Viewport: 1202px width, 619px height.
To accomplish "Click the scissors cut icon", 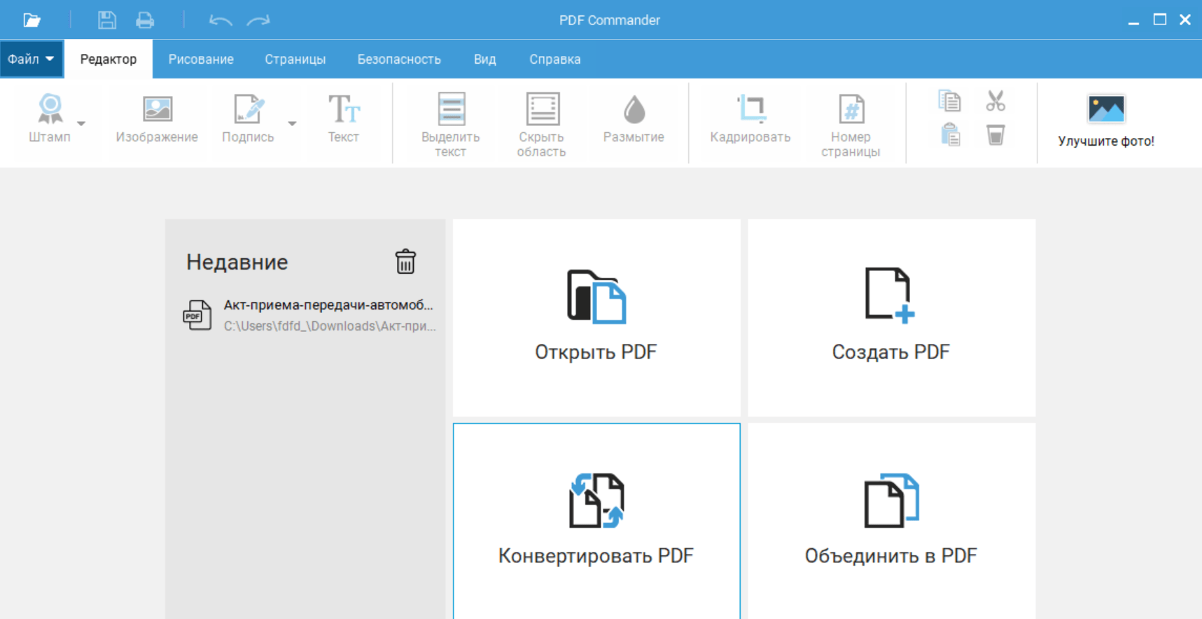I will (x=995, y=101).
